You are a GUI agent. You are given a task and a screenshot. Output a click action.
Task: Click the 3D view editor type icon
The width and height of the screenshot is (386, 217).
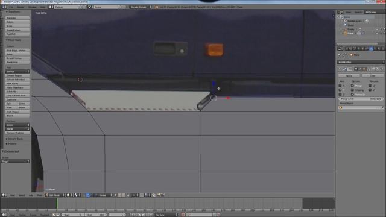pos(4,195)
